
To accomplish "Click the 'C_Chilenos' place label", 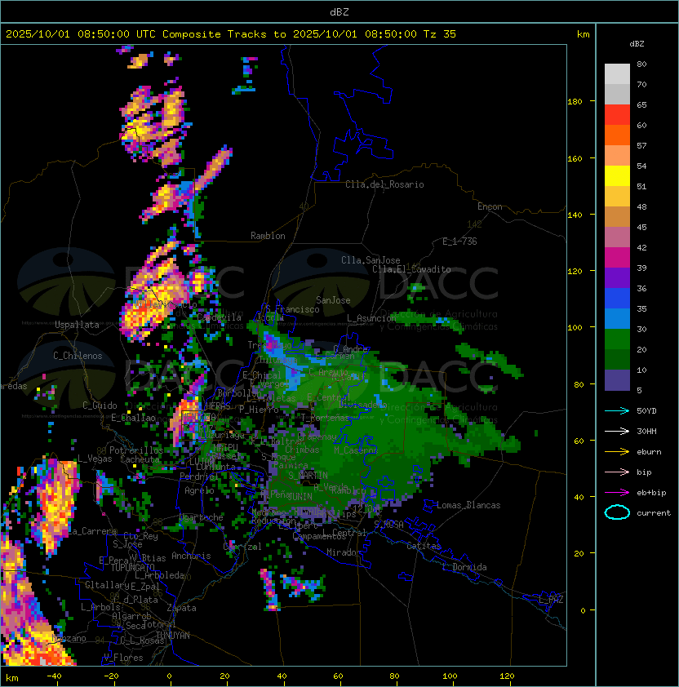I will tap(78, 356).
